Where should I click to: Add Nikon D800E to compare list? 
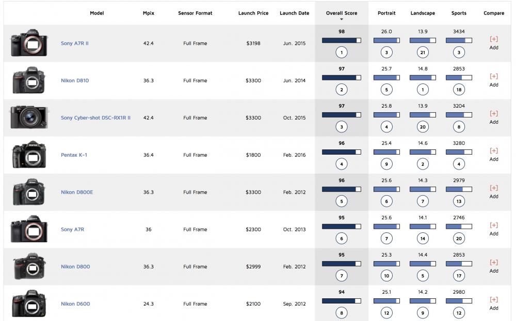(493, 188)
